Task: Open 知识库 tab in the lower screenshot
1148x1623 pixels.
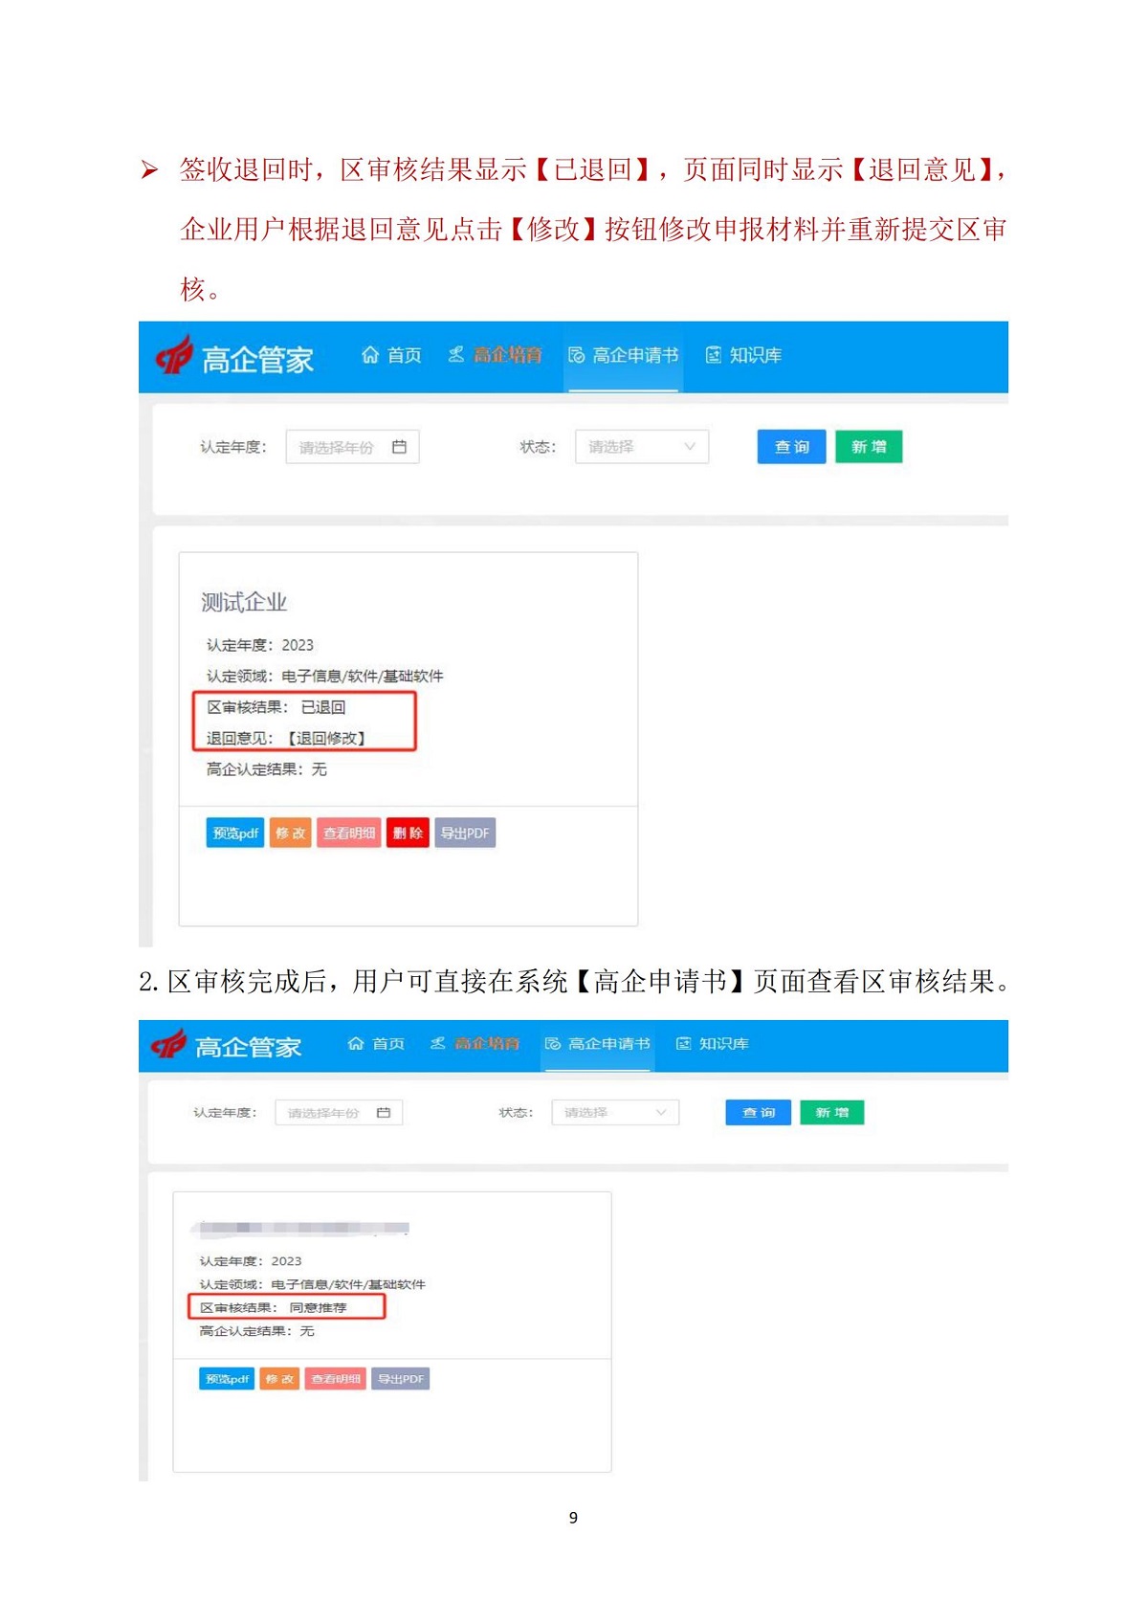Action: 713,1043
